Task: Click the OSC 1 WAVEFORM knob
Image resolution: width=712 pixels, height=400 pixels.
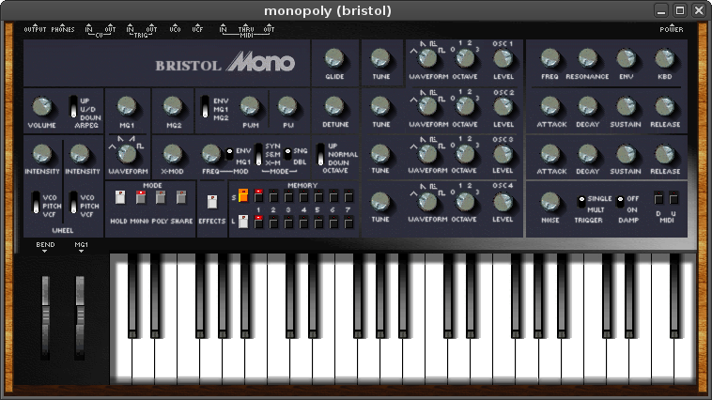Action: click(x=427, y=58)
